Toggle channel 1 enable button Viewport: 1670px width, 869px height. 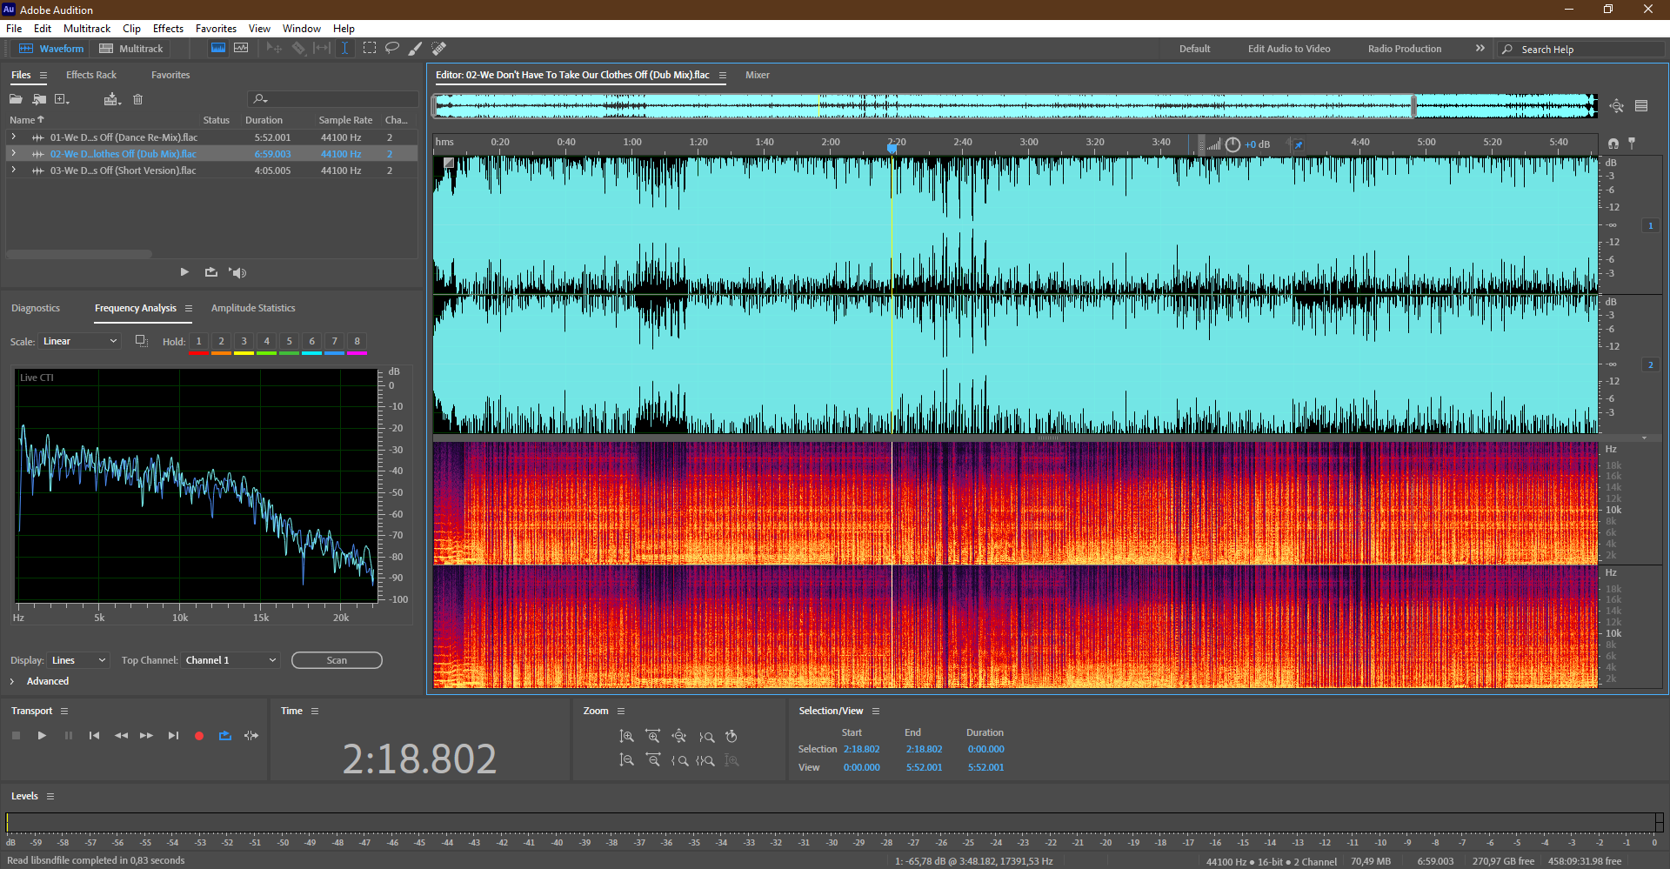1650,225
